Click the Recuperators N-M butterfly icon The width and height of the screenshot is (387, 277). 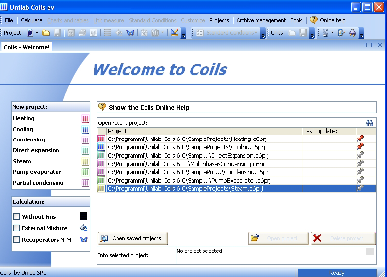[84, 240]
